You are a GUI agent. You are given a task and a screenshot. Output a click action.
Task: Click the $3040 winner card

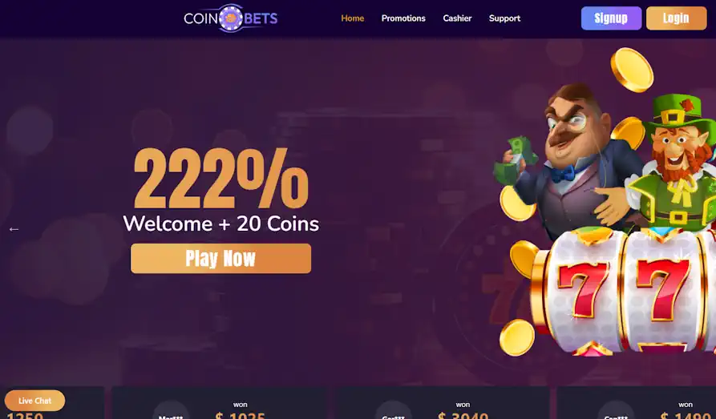(443, 403)
